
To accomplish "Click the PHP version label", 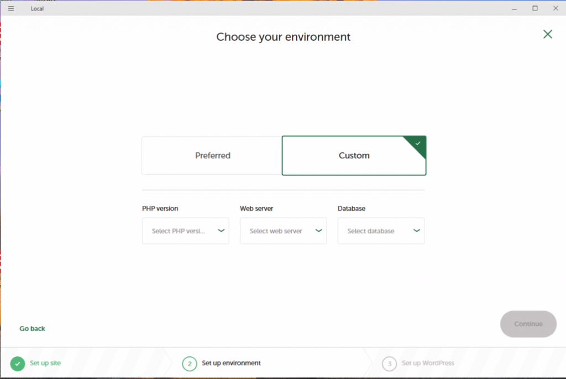I will click(160, 209).
